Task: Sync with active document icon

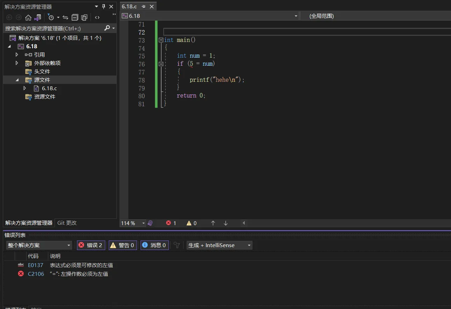Action: (65, 17)
